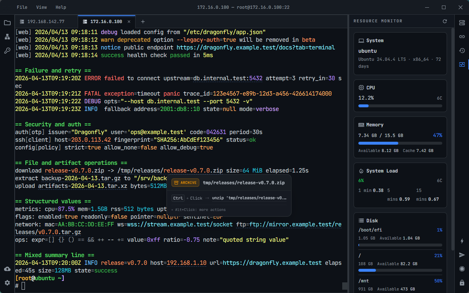The width and height of the screenshot is (469, 293).
Task: Click the root (/) disk usage bar
Action: click(x=400, y=270)
